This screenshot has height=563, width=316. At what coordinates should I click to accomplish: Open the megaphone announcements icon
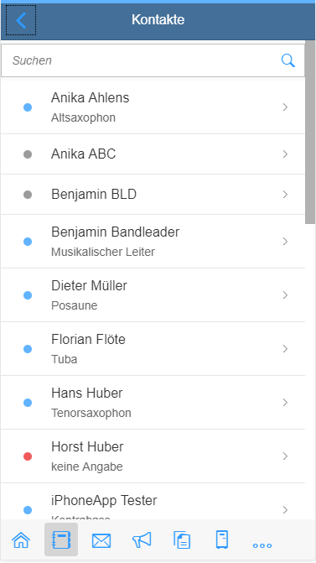(142, 540)
